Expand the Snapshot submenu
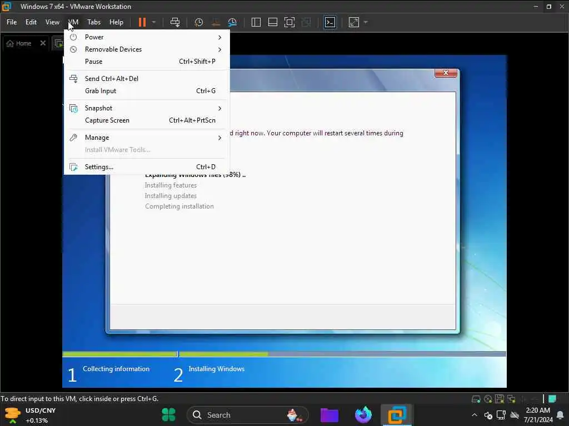 pos(147,108)
